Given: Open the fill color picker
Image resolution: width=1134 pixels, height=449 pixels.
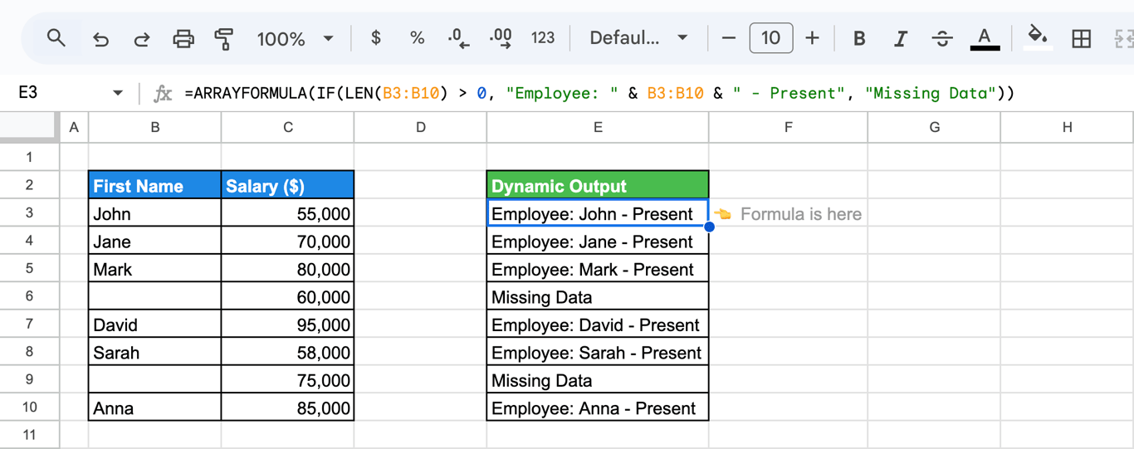Looking at the screenshot, I should pyautogui.click(x=1038, y=38).
